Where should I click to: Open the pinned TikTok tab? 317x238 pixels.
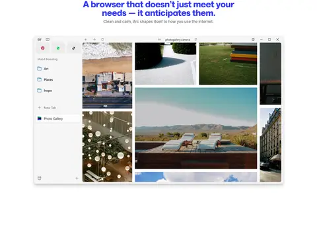[x=73, y=48]
